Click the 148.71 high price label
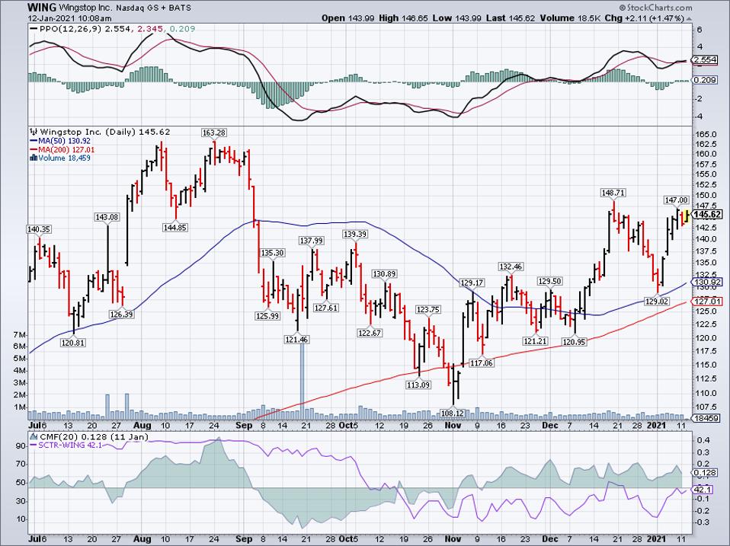 pyautogui.click(x=613, y=193)
